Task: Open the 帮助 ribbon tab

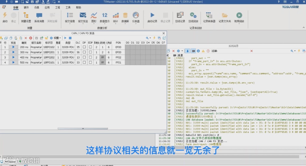Action: [78, 7]
